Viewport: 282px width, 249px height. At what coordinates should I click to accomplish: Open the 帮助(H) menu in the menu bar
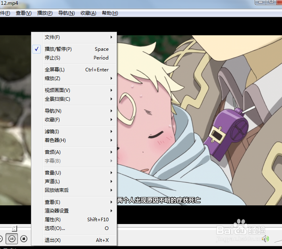click(110, 13)
